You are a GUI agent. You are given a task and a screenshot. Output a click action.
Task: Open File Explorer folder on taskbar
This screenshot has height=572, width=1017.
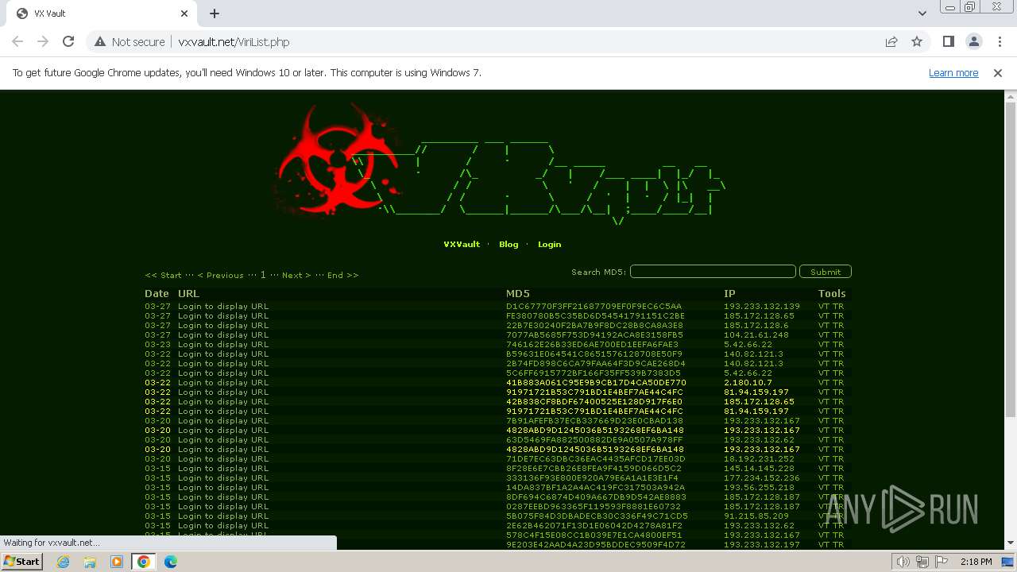pyautogui.click(x=90, y=562)
